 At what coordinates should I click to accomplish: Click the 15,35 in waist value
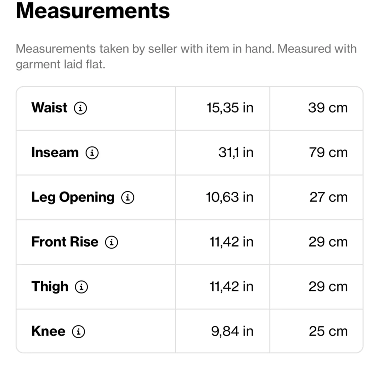(230, 108)
